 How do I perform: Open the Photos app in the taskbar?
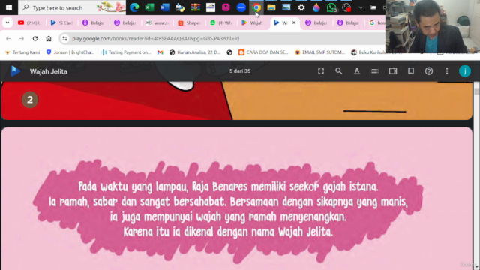286,7
